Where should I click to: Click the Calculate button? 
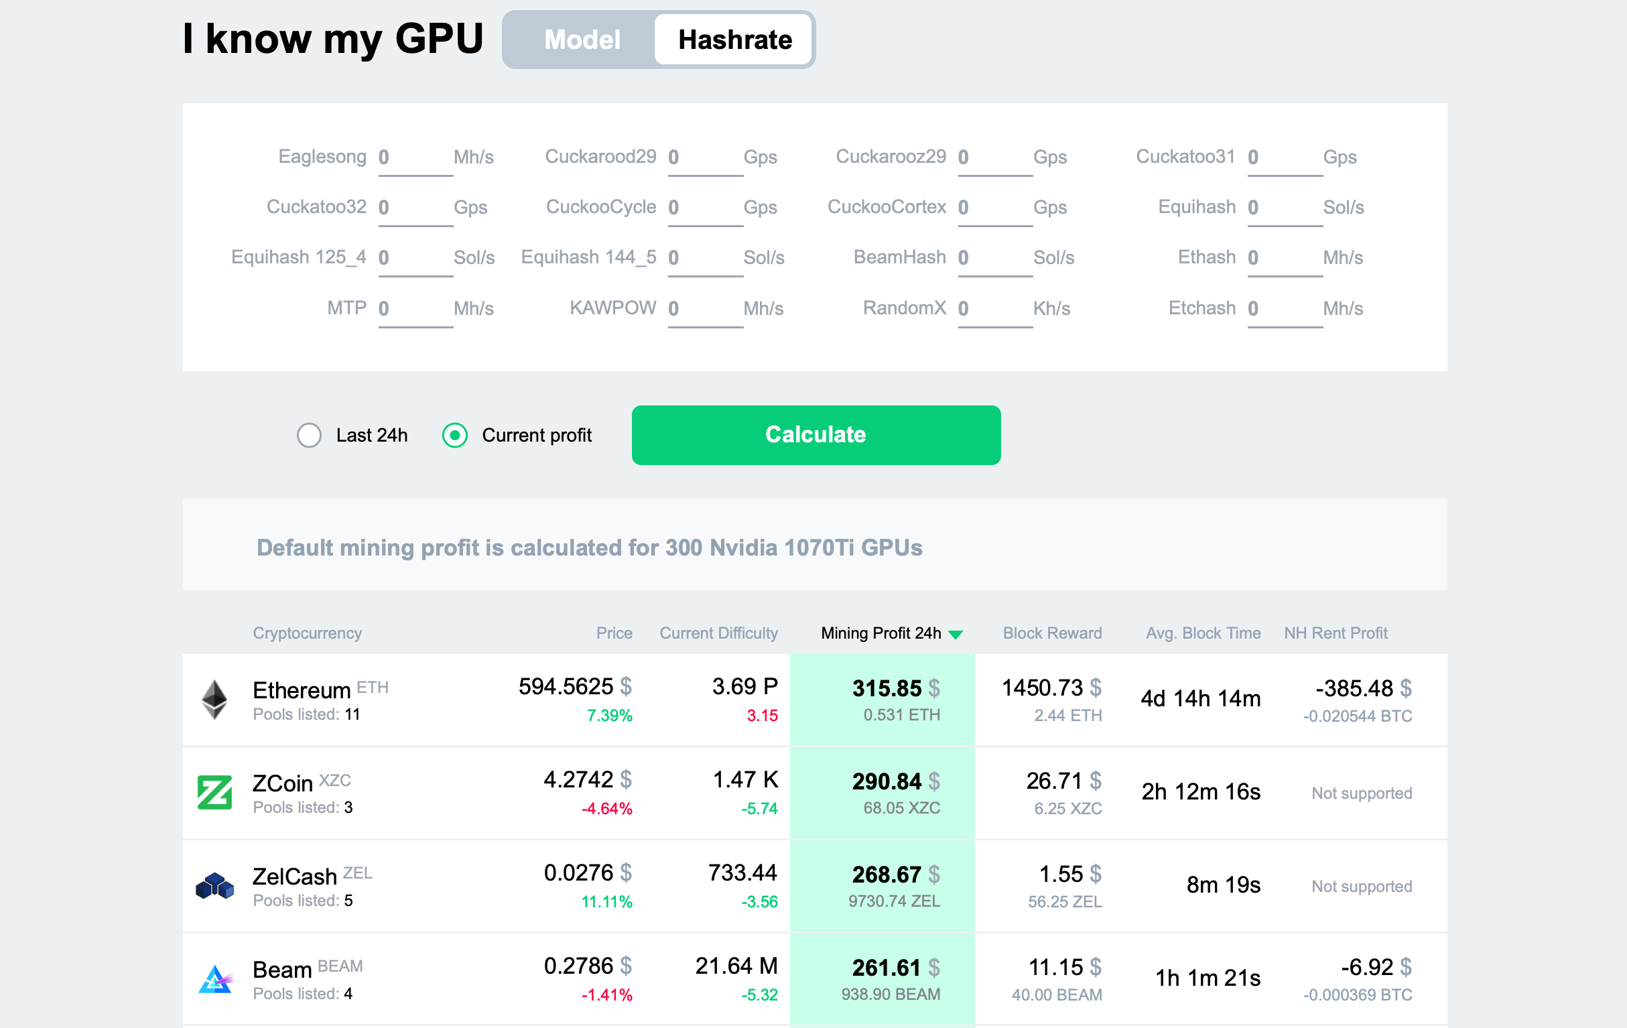point(815,435)
